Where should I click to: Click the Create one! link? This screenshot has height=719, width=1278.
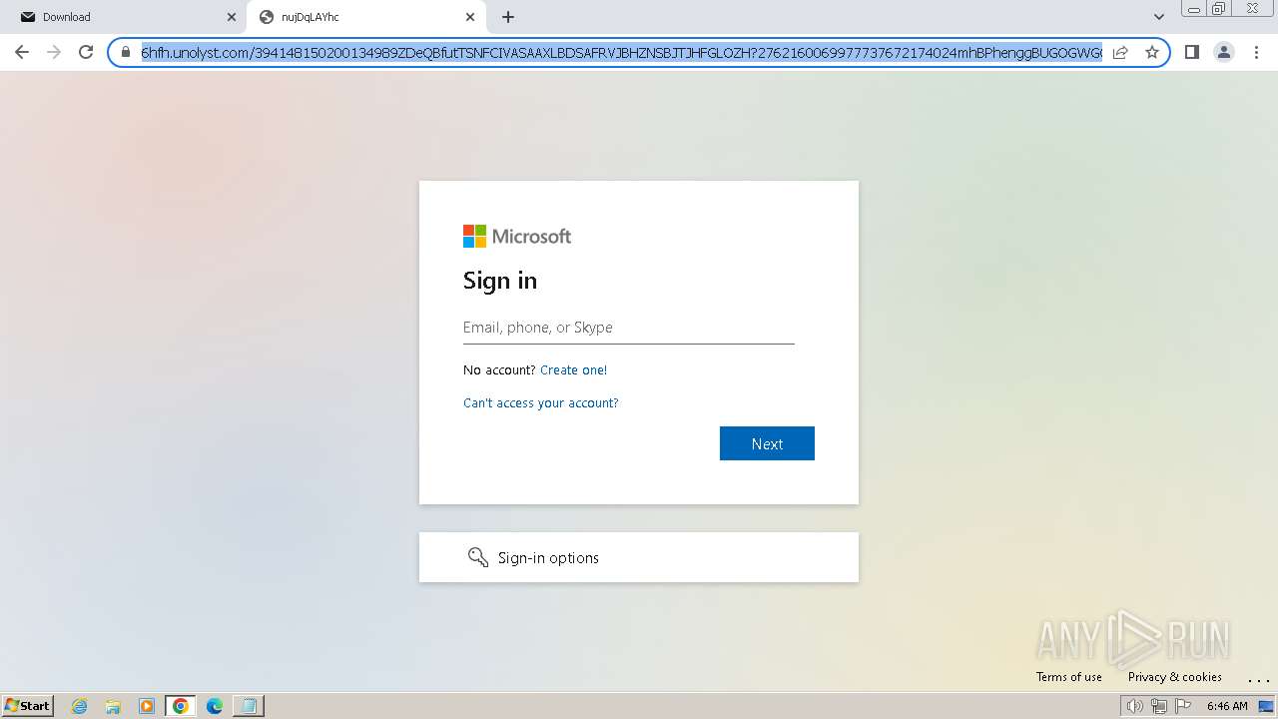point(573,370)
